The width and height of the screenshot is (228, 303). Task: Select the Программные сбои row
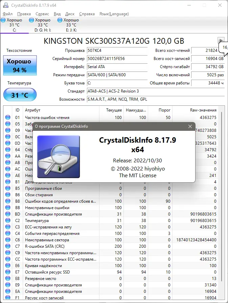[x=111, y=188]
